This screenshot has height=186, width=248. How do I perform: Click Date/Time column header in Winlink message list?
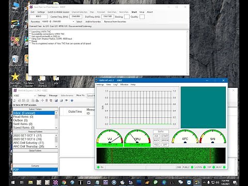pos(75,112)
